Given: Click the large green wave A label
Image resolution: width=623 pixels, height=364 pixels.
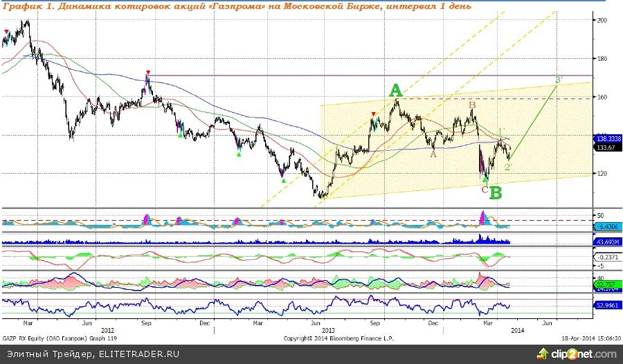Looking at the screenshot, I should [x=395, y=90].
